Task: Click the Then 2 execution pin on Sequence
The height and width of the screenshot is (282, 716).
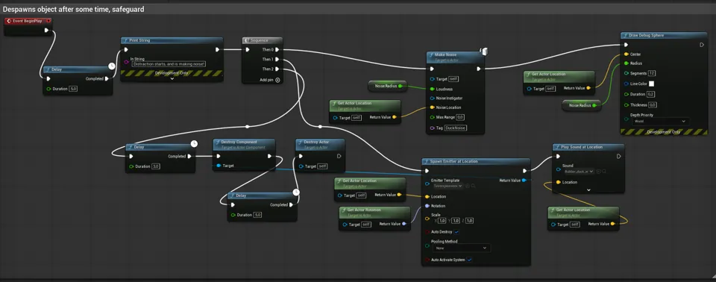Action: [x=277, y=69]
